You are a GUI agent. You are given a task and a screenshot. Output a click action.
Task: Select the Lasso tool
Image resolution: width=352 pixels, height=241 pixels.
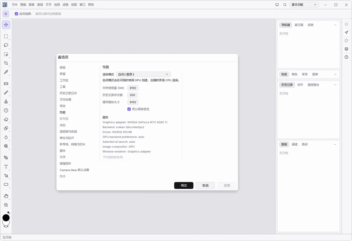(6, 45)
